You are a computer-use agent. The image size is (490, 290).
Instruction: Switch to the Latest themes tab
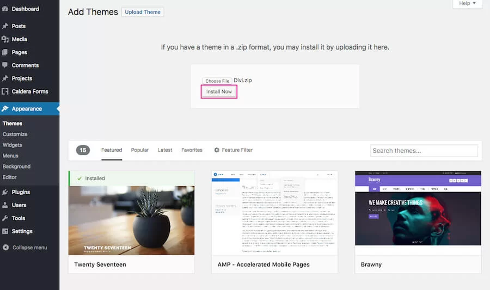[165, 150]
